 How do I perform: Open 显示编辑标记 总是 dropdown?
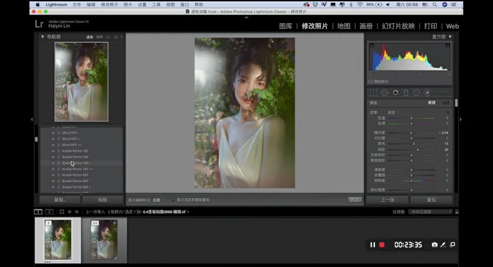(x=158, y=200)
